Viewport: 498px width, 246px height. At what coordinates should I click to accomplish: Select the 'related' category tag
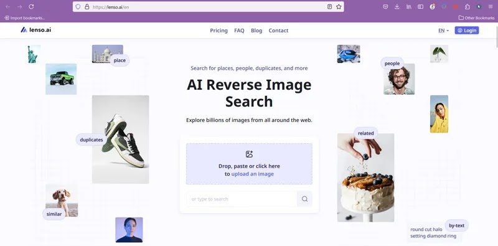tap(366, 133)
